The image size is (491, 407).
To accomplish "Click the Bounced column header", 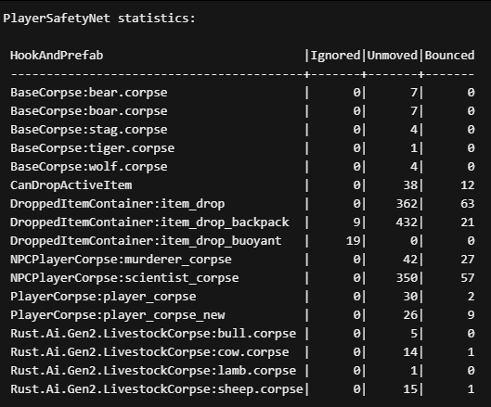I will pos(449,56).
